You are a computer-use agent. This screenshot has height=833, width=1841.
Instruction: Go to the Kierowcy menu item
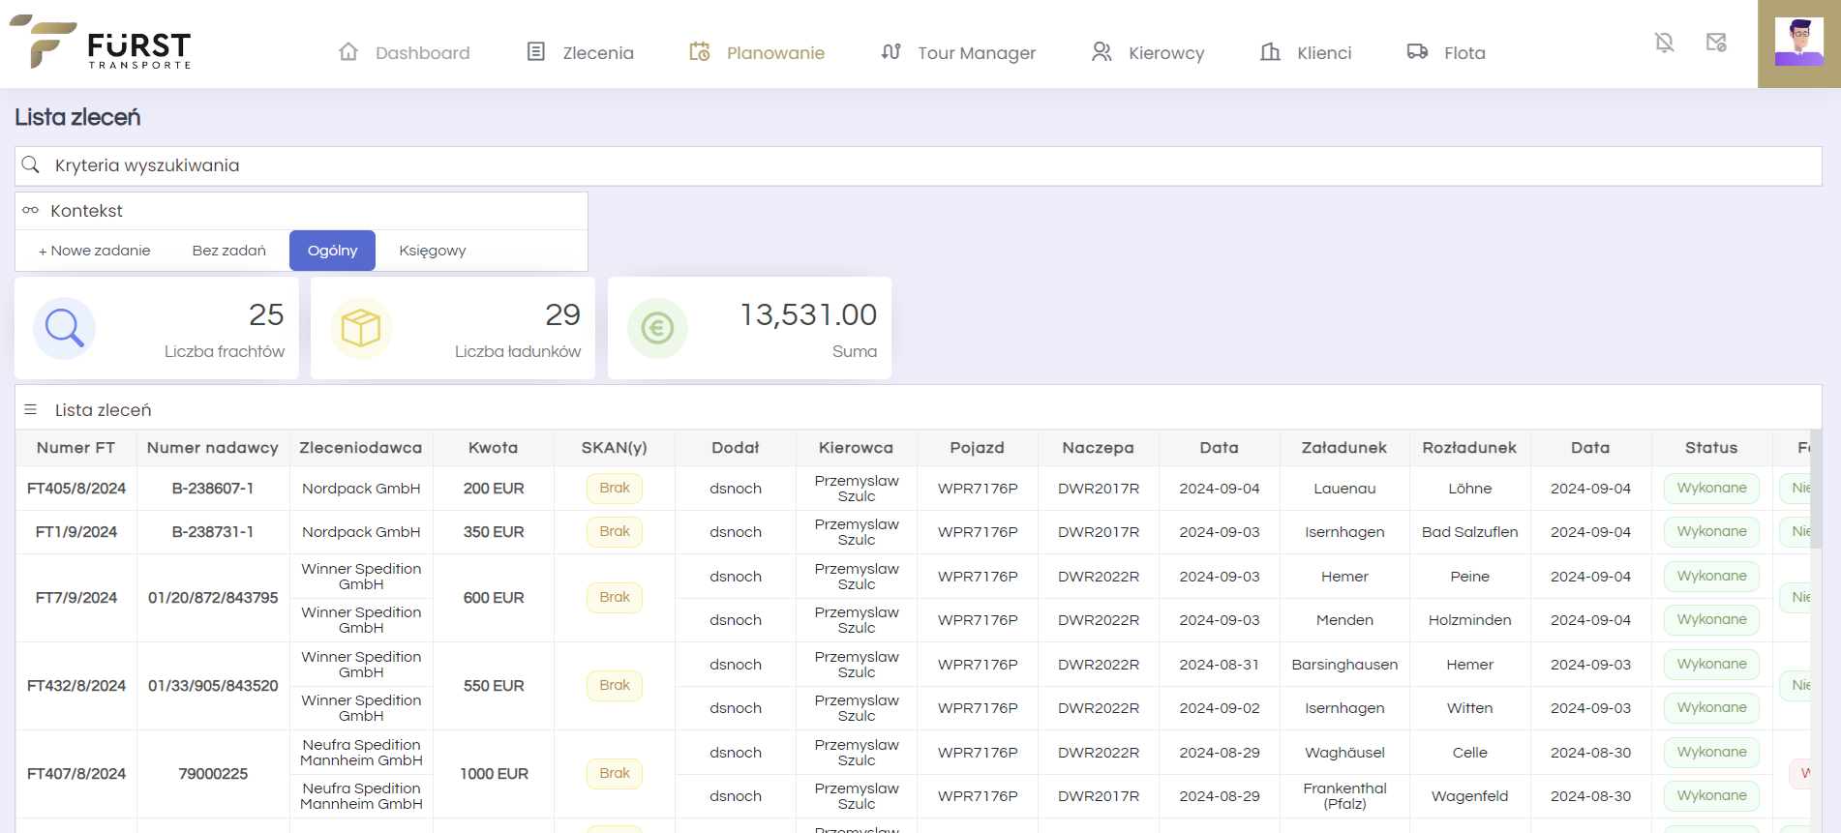pos(1148,53)
